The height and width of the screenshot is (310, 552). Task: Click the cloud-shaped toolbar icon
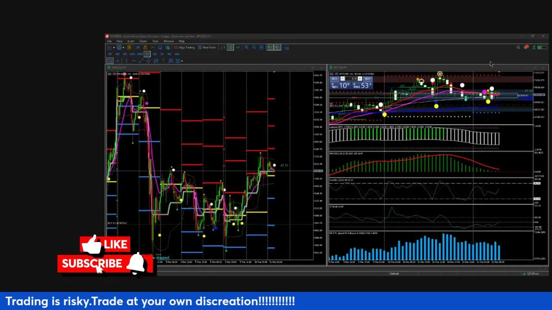click(160, 47)
